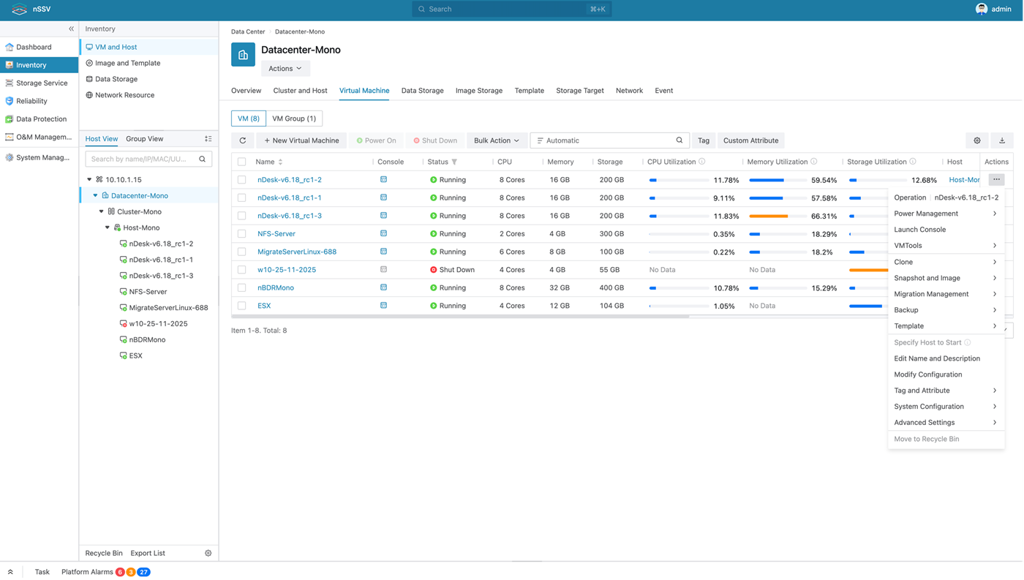Click the New Virtual Machine button

point(301,140)
